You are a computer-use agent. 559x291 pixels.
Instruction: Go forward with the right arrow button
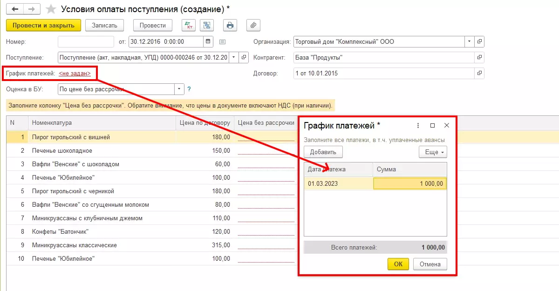click(32, 9)
